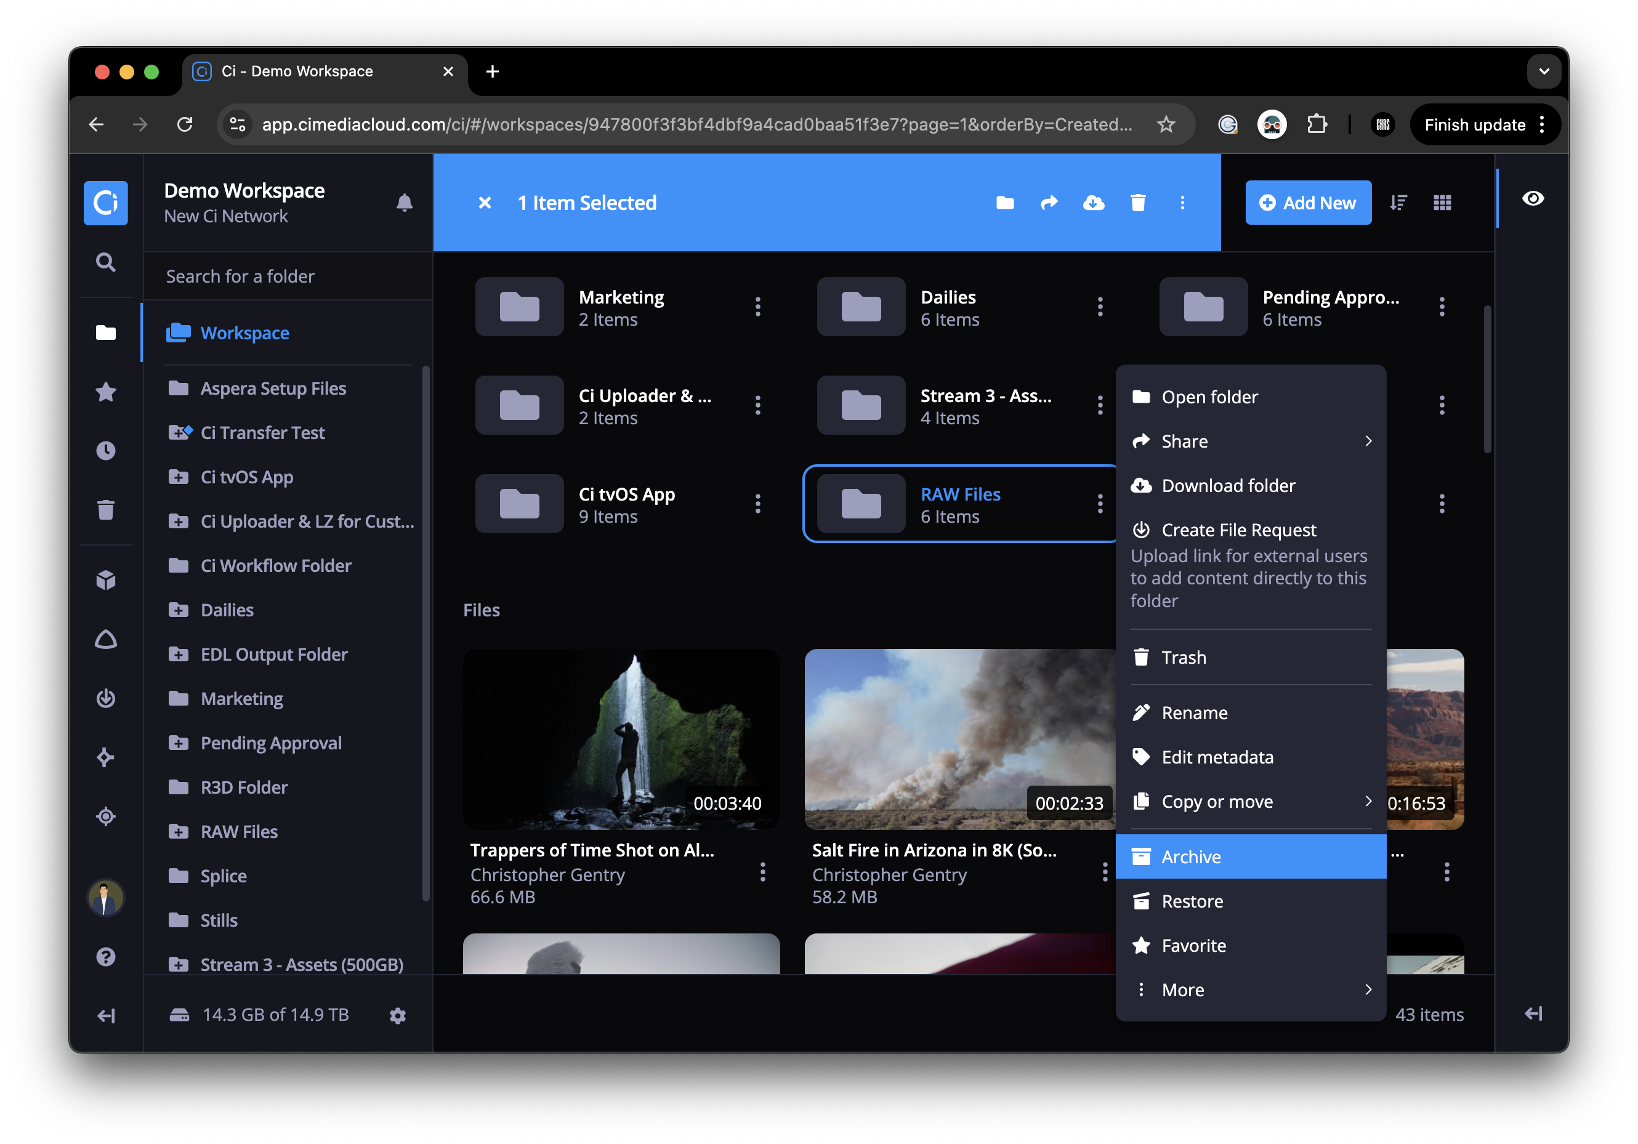Open recent clock icon in left rail

pos(105,451)
